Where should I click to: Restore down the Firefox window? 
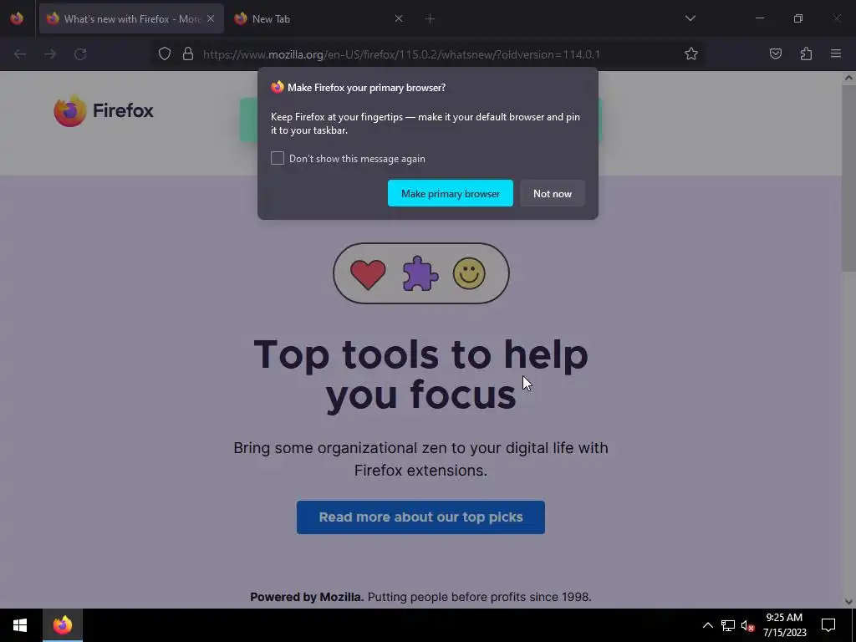pos(798,18)
